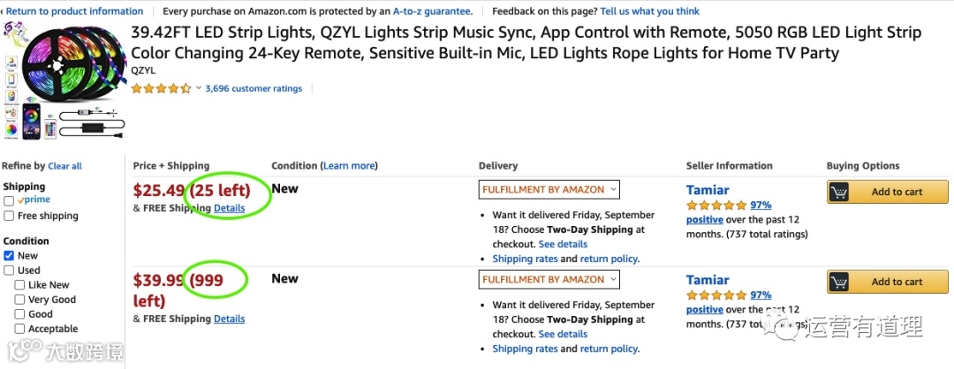Click the Prime logo in Shipping filter
The width and height of the screenshot is (954, 369).
(x=34, y=200)
